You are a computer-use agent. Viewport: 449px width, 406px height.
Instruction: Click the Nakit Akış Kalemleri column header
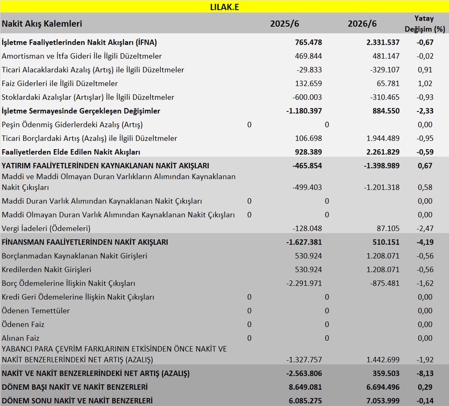pyautogui.click(x=42, y=24)
